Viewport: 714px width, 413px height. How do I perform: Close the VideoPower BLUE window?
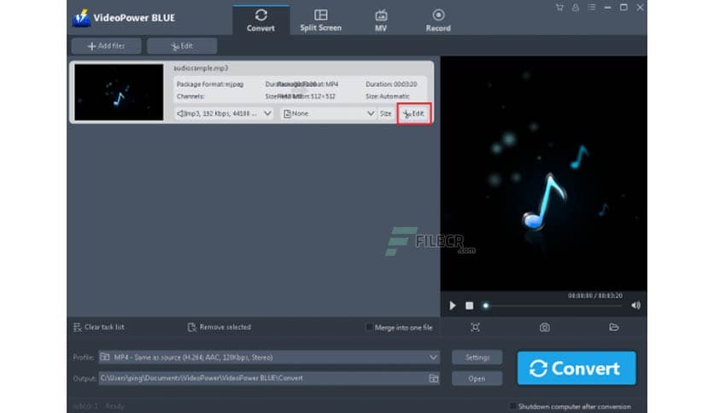point(640,8)
